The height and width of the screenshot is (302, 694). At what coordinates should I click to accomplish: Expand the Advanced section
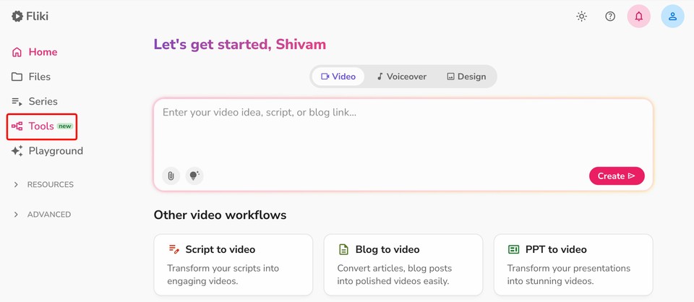[x=48, y=215]
